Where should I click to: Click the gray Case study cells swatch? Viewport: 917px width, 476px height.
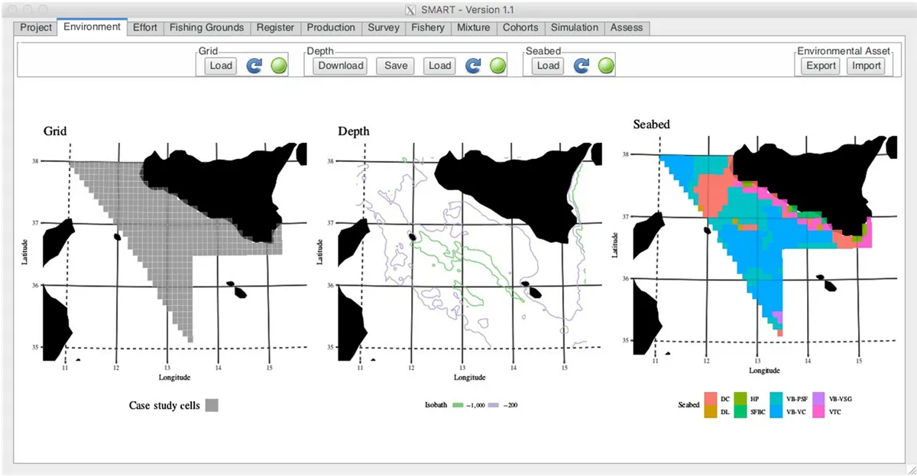212,406
